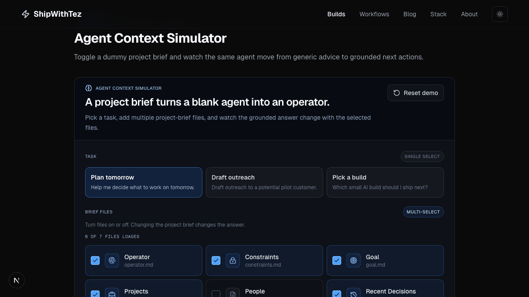Click the target icon on Goal card
Image resolution: width=529 pixels, height=297 pixels.
(354, 260)
